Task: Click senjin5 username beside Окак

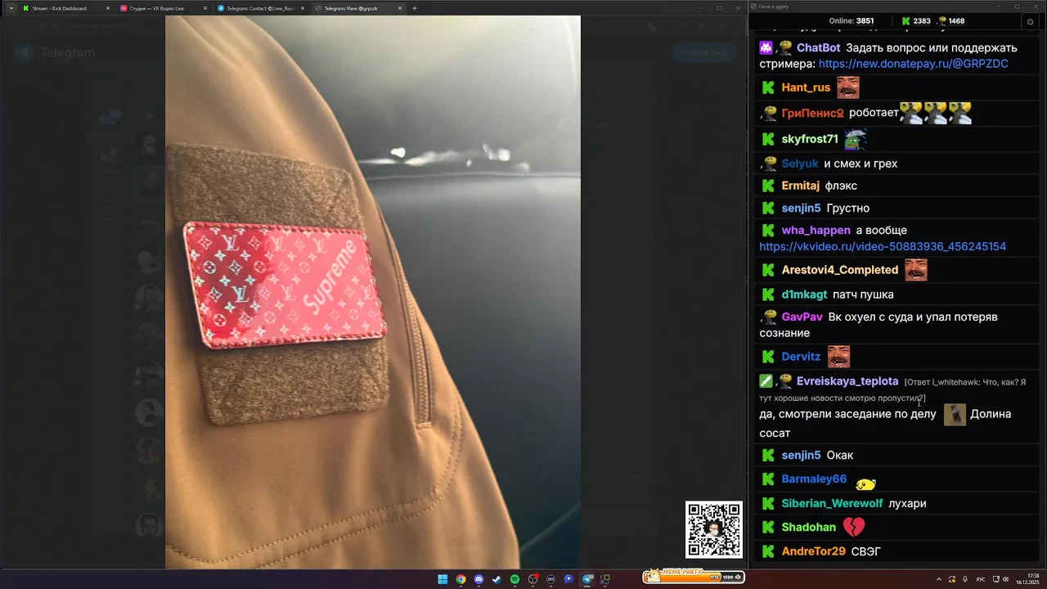Action: [801, 456]
